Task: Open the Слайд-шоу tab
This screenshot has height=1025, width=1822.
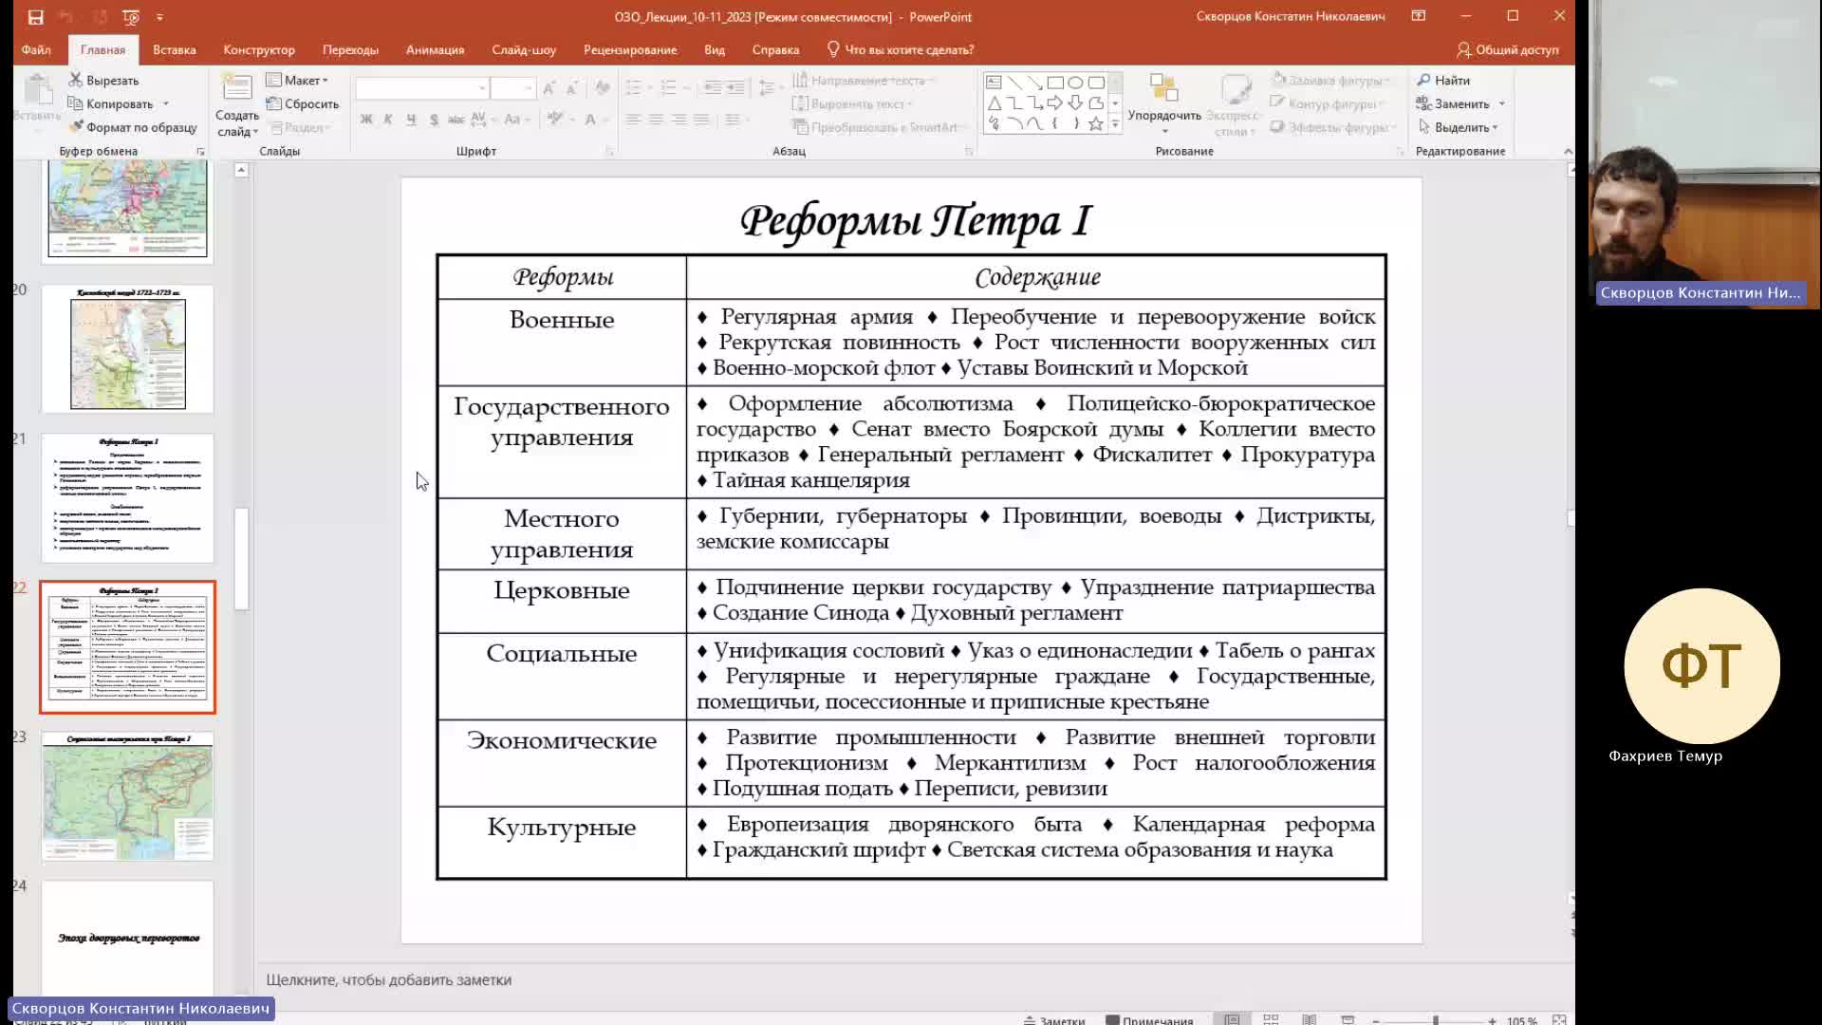Action: click(524, 49)
